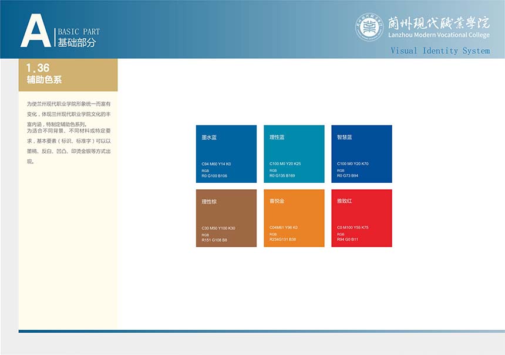
Task: Pick the 智慧蓝 dark blue swatch
Action: pyautogui.click(x=361, y=153)
